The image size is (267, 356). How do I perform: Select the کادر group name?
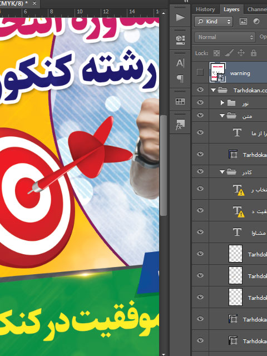point(247,172)
